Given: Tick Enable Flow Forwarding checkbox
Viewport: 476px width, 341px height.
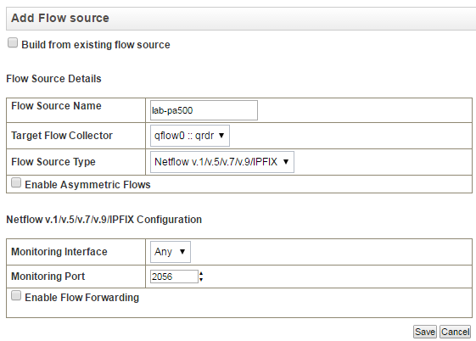Looking at the screenshot, I should coord(16,295).
